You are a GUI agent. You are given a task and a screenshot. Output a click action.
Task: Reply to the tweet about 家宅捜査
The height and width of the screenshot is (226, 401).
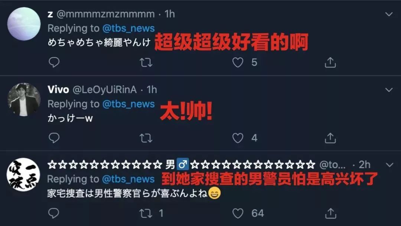[54, 213]
